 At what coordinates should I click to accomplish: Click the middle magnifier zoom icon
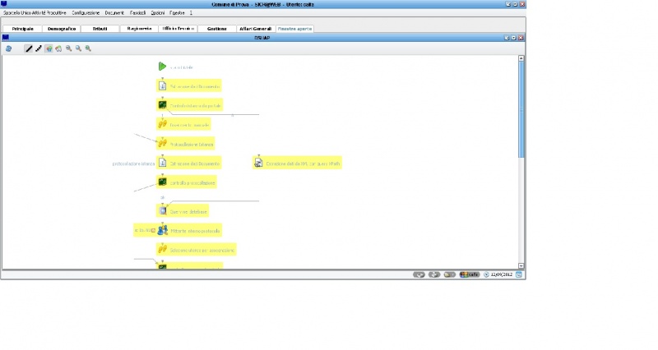click(x=78, y=48)
